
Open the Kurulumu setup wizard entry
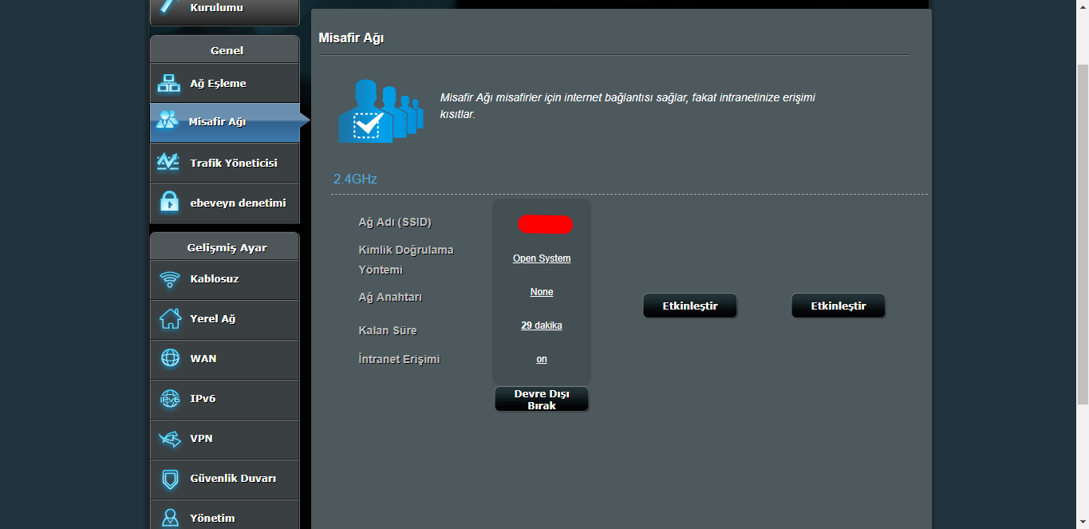(224, 12)
